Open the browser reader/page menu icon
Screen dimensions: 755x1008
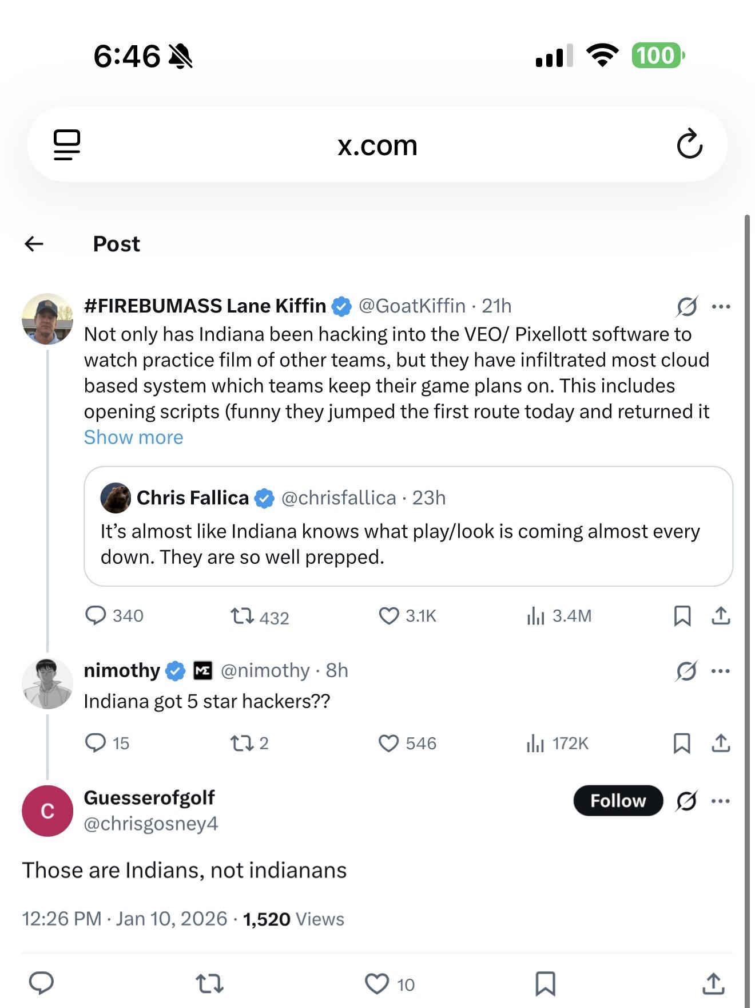66,144
